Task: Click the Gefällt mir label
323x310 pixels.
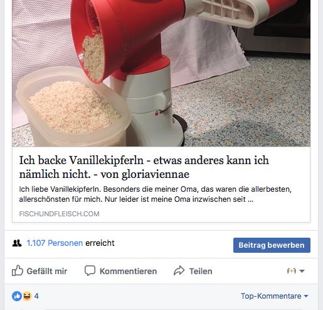Action: [47, 271]
